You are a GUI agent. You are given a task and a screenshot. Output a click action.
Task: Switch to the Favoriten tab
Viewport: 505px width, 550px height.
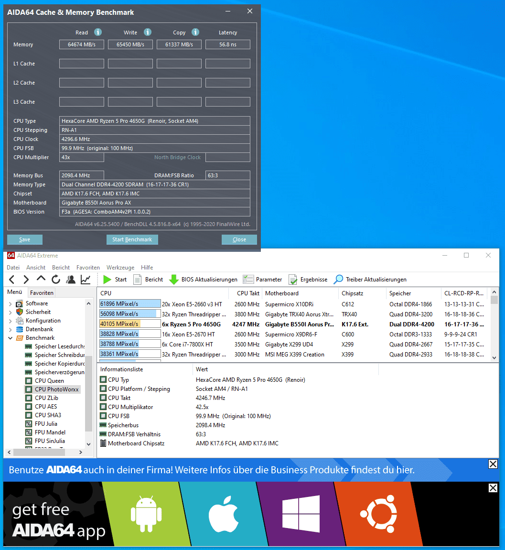[42, 293]
